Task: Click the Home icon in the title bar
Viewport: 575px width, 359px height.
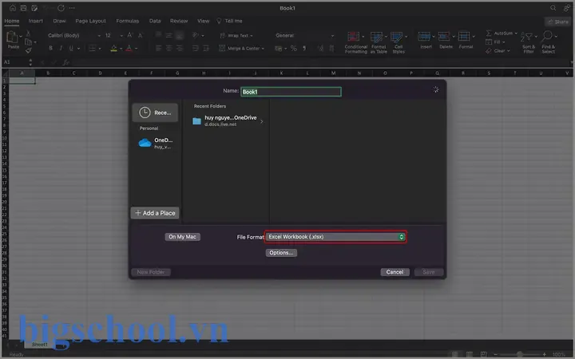Action: [x=13, y=8]
